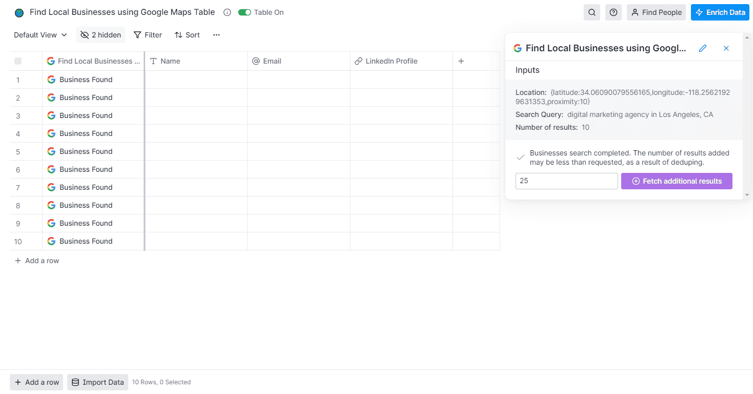Click Fetch additional results button
This screenshot has height=394, width=753.
(677, 181)
